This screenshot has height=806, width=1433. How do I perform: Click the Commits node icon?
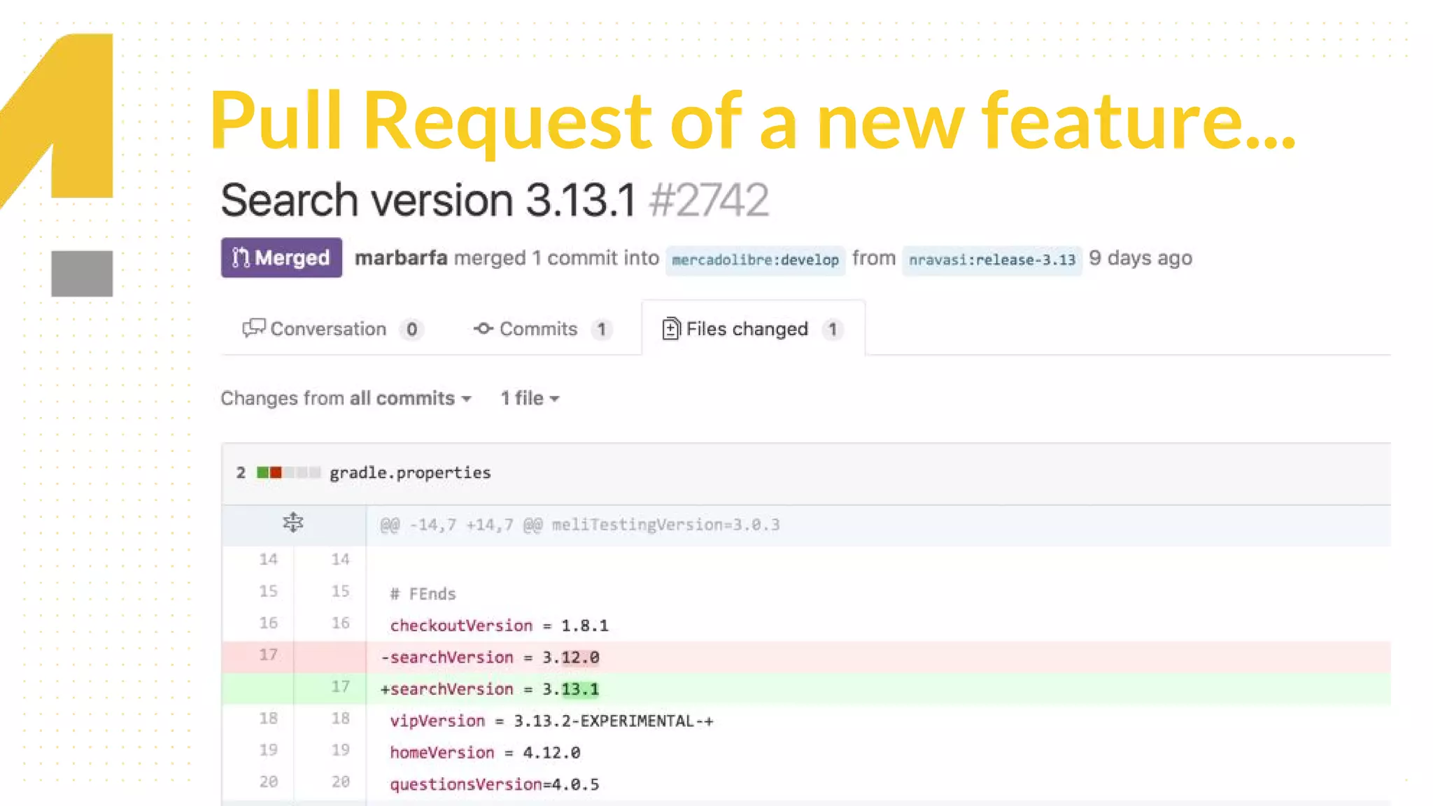pos(483,328)
